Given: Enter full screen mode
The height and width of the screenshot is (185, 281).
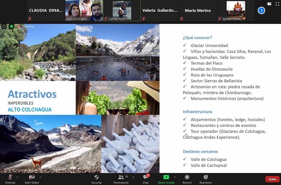Looking at the screenshot, I should (277, 4).
